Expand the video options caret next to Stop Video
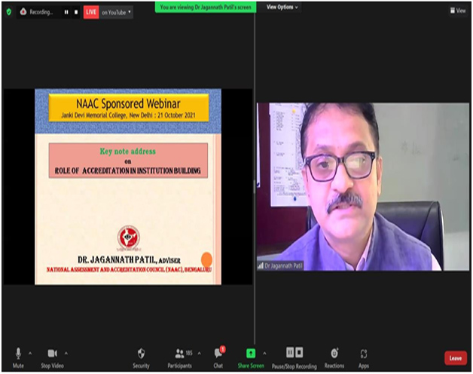 (66, 353)
